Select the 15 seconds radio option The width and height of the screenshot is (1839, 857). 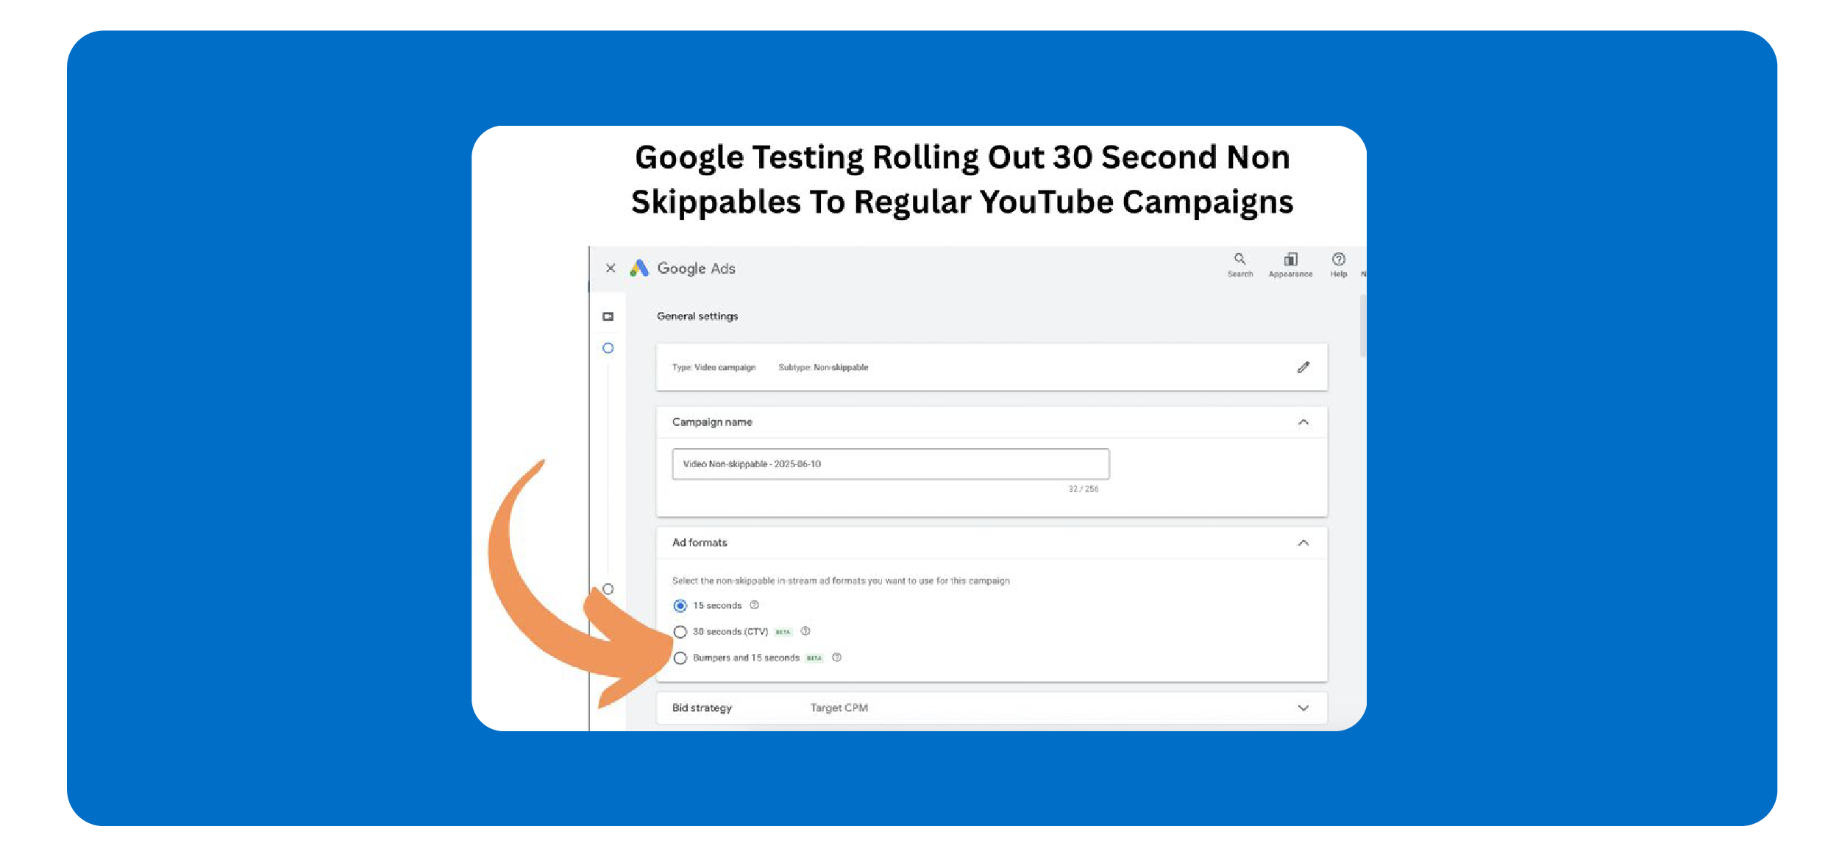[x=680, y=605]
